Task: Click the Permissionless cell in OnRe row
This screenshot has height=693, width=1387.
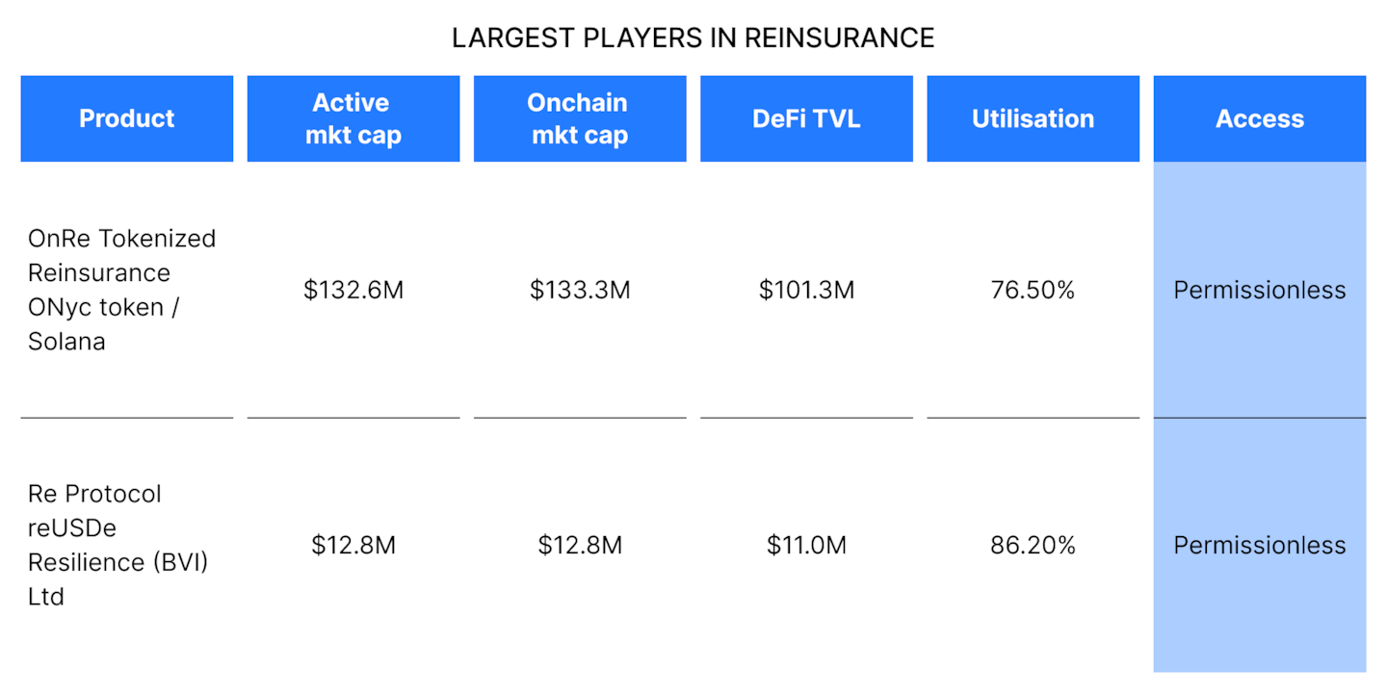Action: (1259, 290)
